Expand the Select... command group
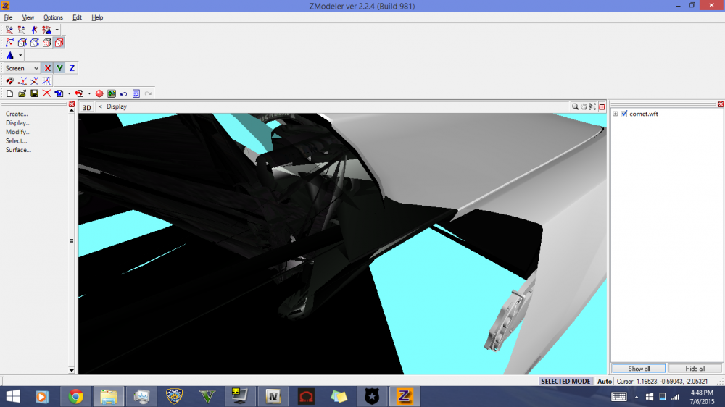This screenshot has width=725, height=407. [16, 141]
